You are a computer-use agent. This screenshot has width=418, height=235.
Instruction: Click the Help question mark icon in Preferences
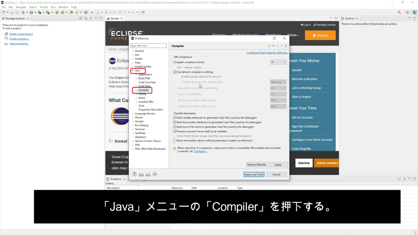[x=134, y=174]
